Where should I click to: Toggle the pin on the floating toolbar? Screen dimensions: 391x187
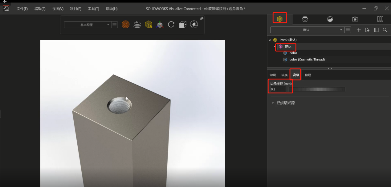[x=202, y=19]
